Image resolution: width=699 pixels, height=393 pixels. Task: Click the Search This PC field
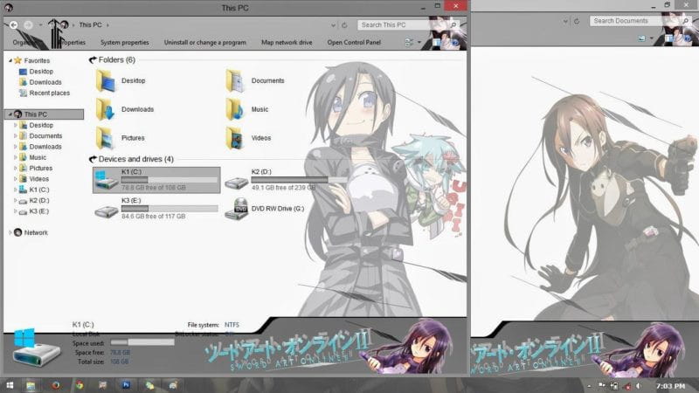(x=393, y=25)
